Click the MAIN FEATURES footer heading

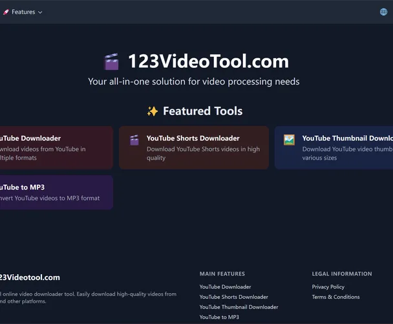(222, 274)
